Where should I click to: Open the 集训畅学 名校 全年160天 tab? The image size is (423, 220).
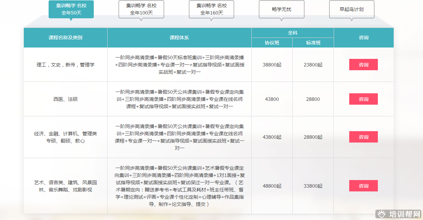[211, 9]
